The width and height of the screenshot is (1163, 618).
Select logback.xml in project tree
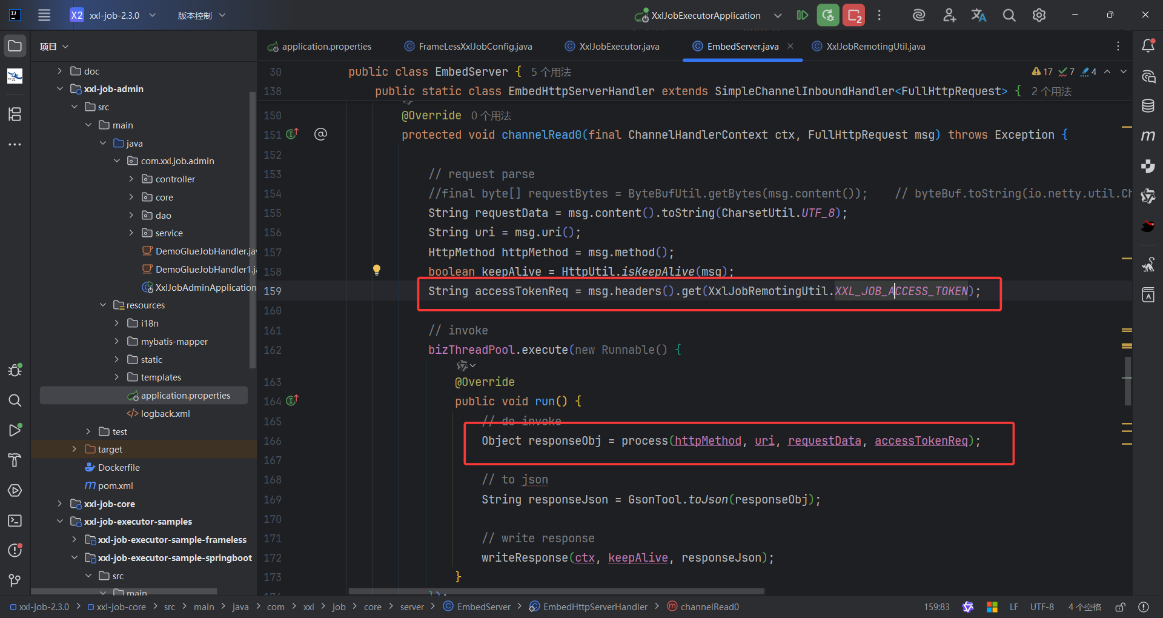pyautogui.click(x=158, y=414)
